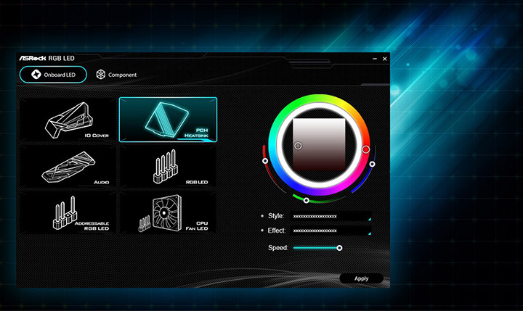Screen dimensions: 523x311
Task: Click the chip icon in the Onboard LED tab
Action: tap(33, 75)
